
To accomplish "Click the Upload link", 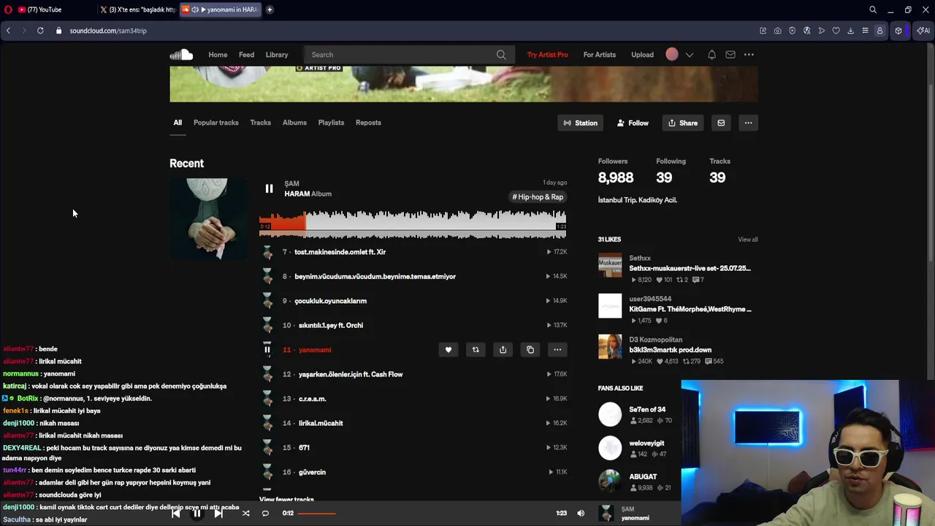I will [x=643, y=55].
